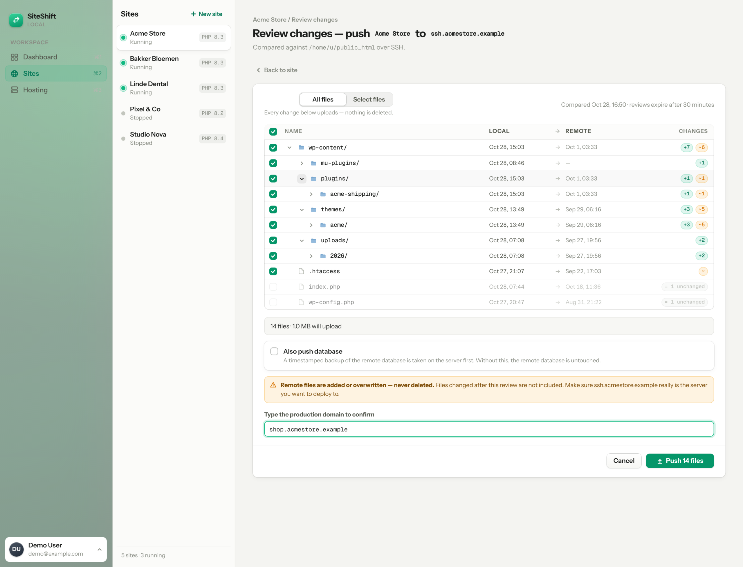The height and width of the screenshot is (567, 743).
Task: Click the ~5 modified badge on acme/
Action: pyautogui.click(x=701, y=225)
